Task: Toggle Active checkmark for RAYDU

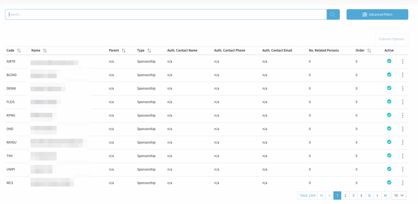Action: (389, 142)
